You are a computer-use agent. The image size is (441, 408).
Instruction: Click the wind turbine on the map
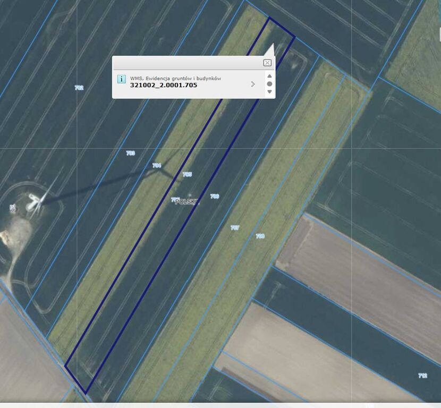coord(37,201)
